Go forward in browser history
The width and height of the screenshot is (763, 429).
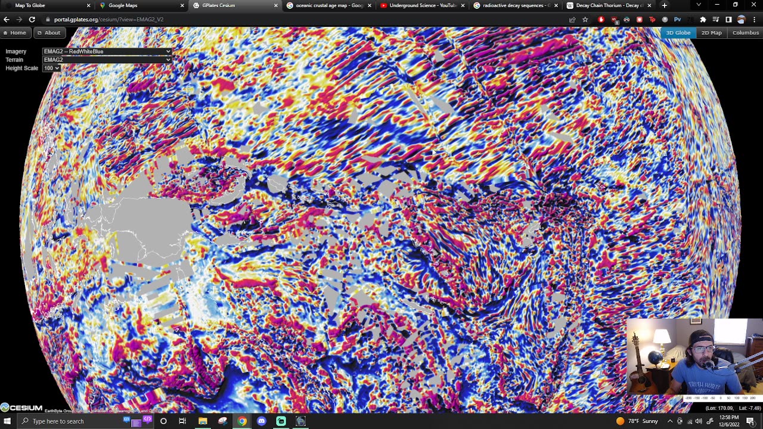tap(19, 20)
